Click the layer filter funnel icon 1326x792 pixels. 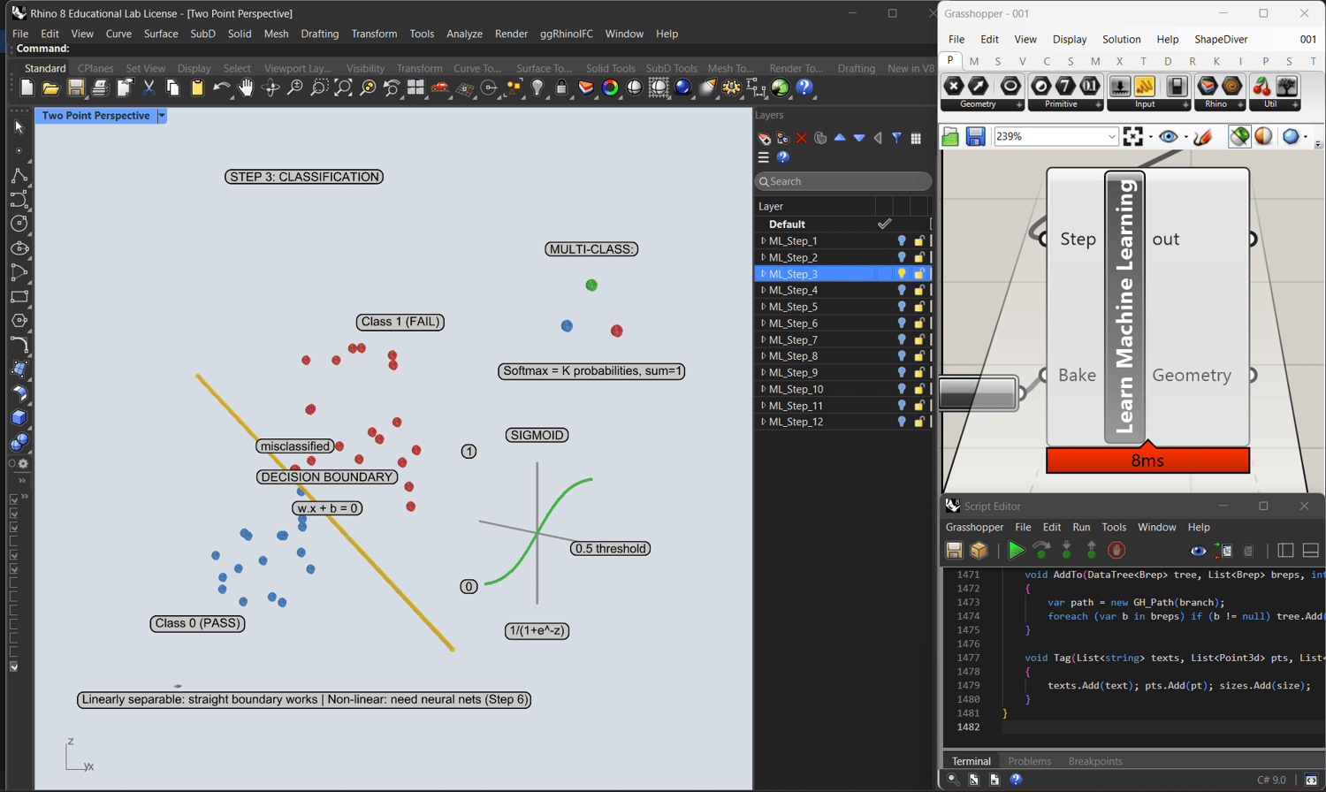896,138
